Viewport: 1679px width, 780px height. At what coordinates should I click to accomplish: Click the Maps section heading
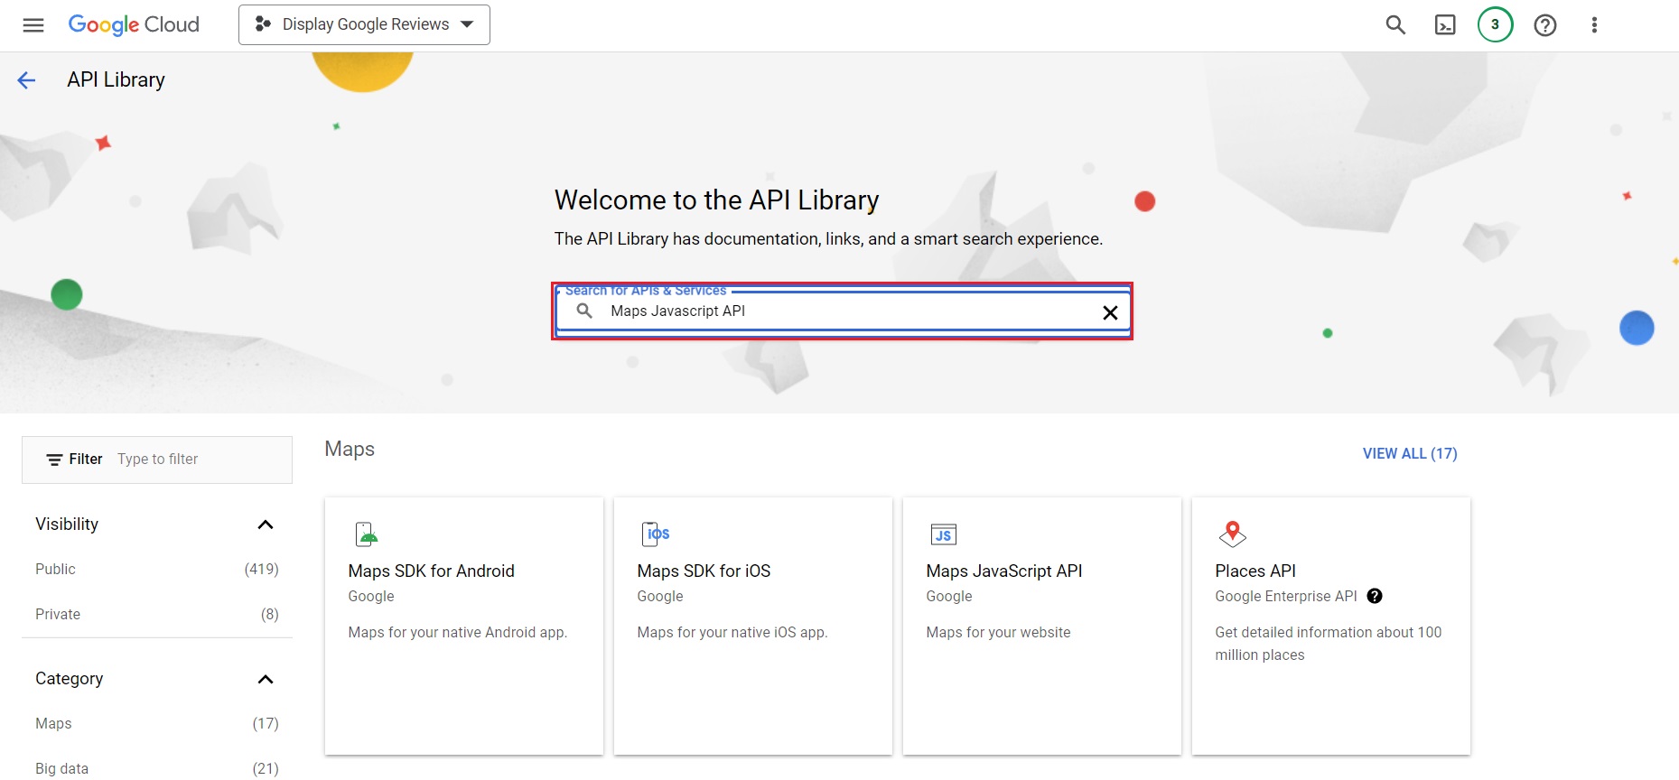pos(350,450)
